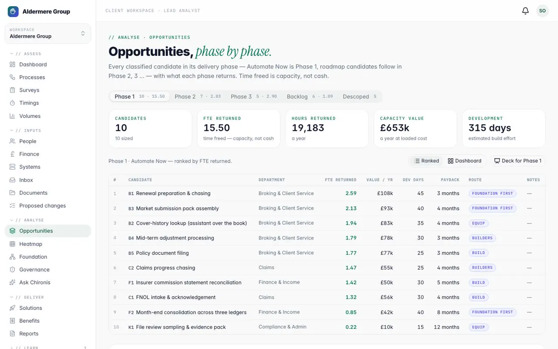Select the Phase 1 tab
This screenshot has width=558, height=349.
(139, 96)
